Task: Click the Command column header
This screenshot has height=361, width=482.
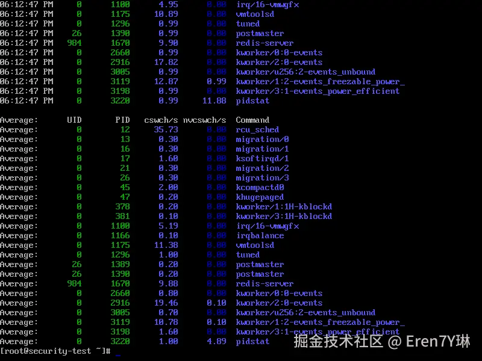Action: pos(252,120)
